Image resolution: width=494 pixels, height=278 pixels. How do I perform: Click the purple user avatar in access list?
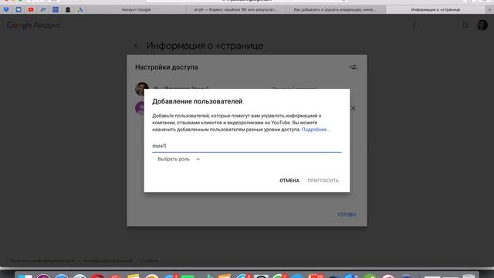tap(139, 108)
